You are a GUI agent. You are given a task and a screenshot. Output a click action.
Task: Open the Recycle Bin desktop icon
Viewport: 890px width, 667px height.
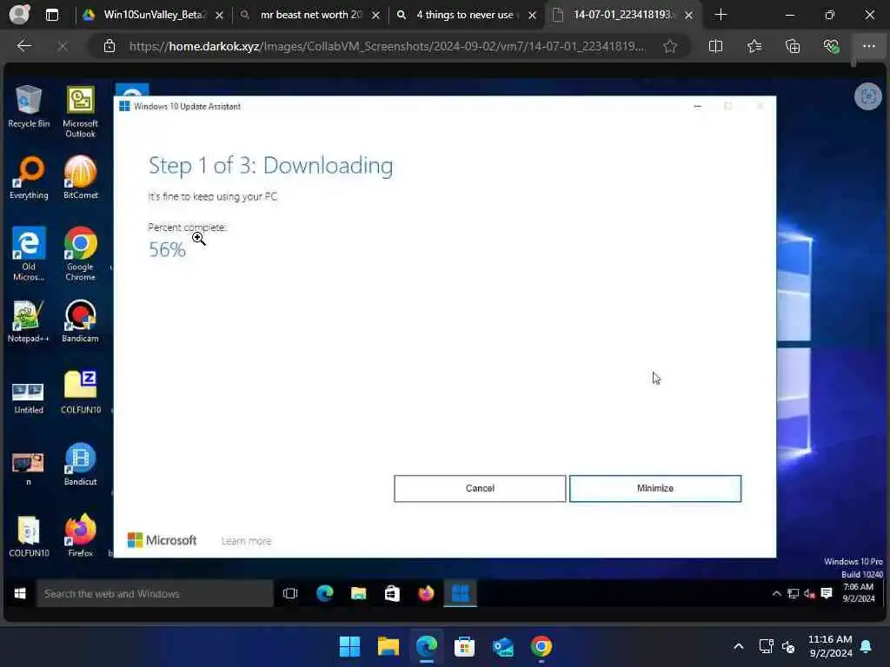[29, 107]
